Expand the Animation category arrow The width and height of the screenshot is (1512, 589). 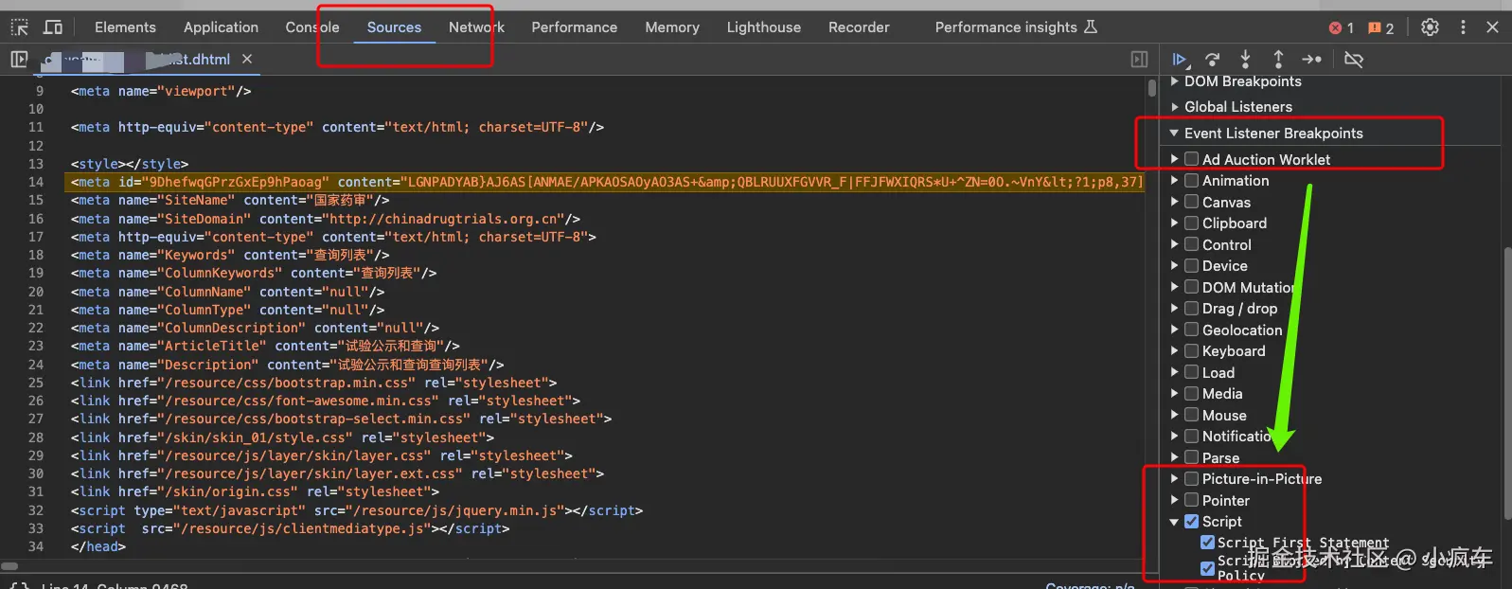(1175, 180)
